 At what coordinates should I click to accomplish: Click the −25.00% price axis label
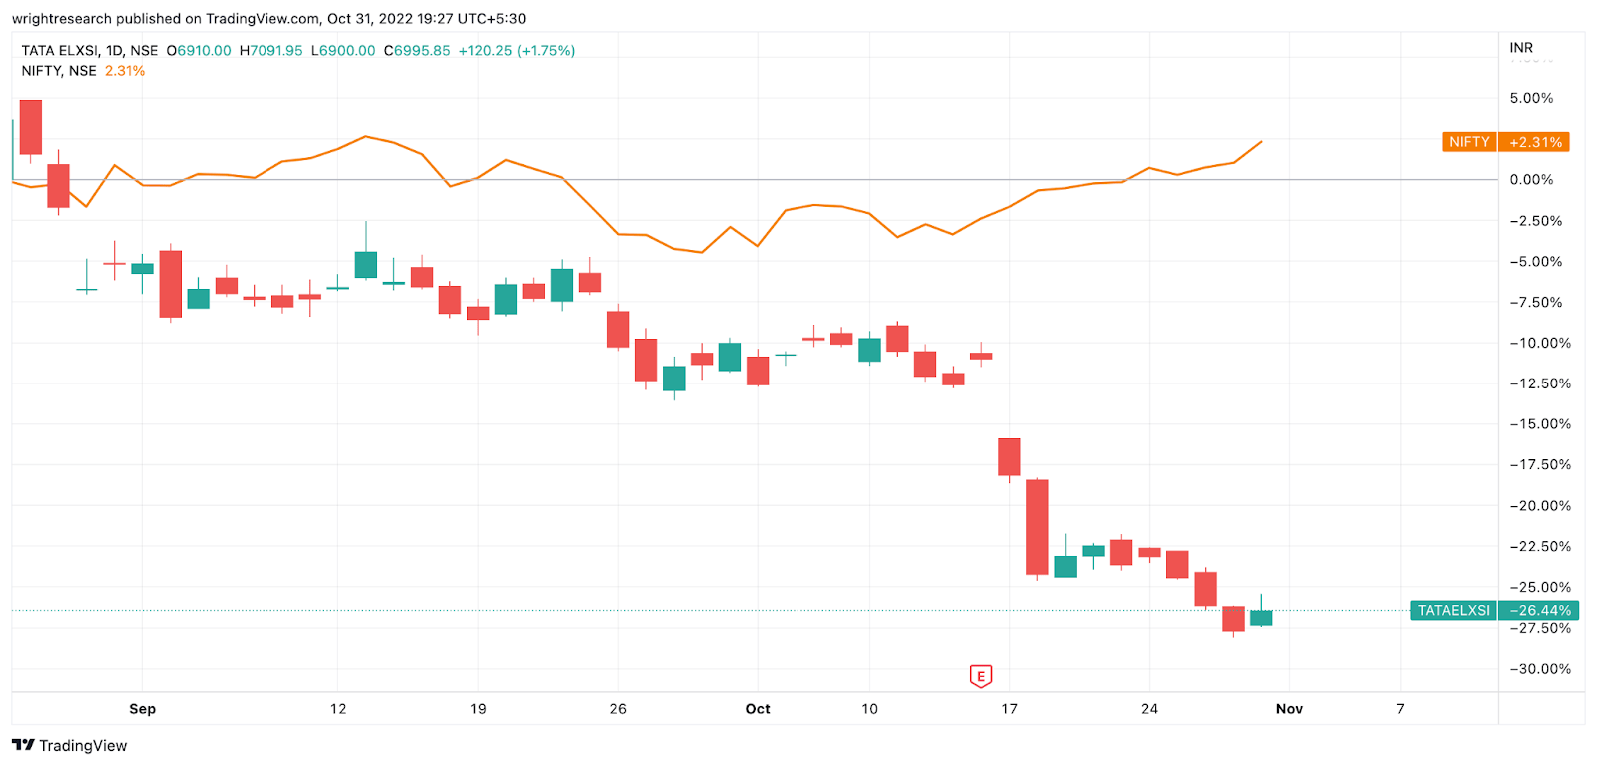pyautogui.click(x=1540, y=588)
